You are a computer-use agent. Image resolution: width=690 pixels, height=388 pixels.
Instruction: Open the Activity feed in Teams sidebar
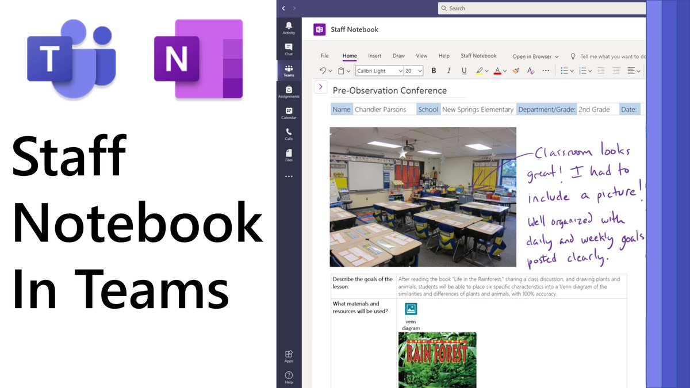(x=289, y=28)
